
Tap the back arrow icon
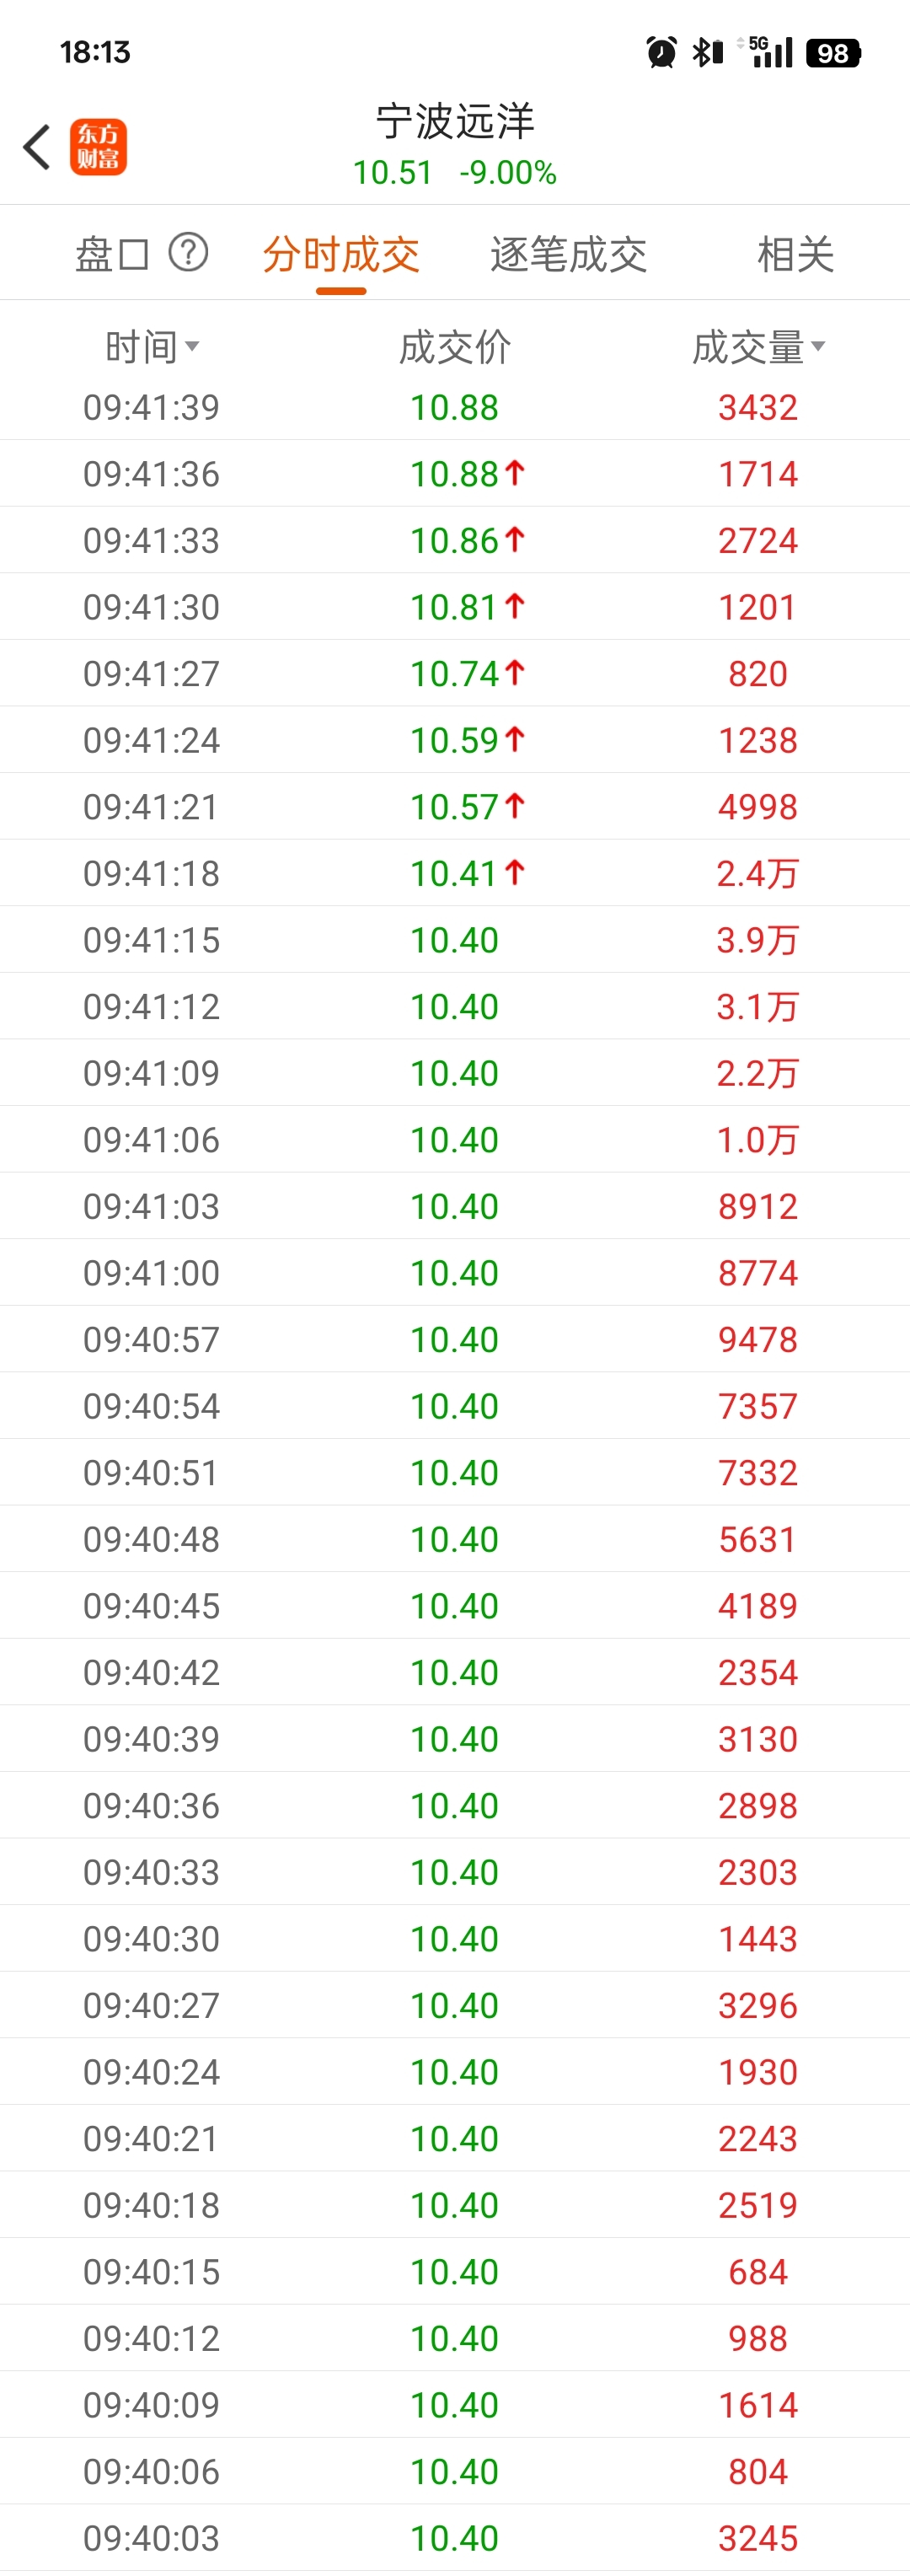tap(37, 147)
